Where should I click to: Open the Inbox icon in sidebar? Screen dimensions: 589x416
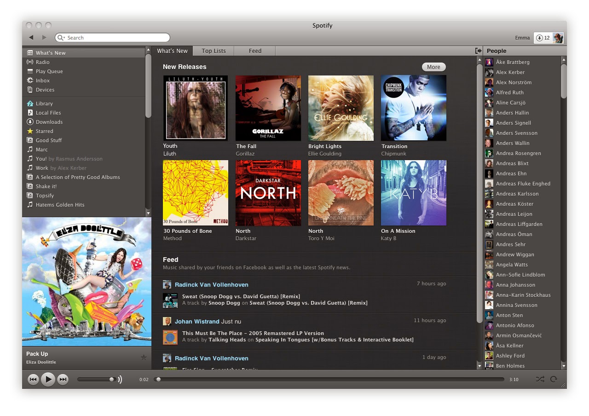(30, 81)
